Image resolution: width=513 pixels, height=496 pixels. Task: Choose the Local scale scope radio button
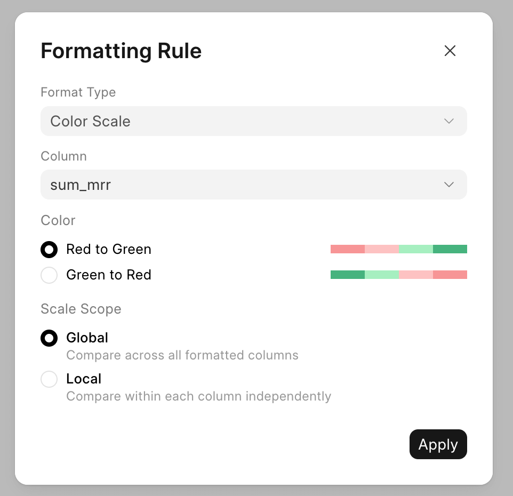pos(49,379)
